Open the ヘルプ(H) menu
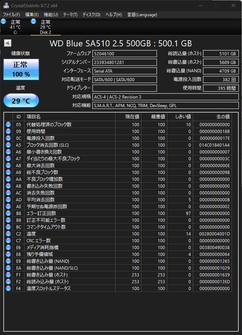242x335 pixels. 114,15
